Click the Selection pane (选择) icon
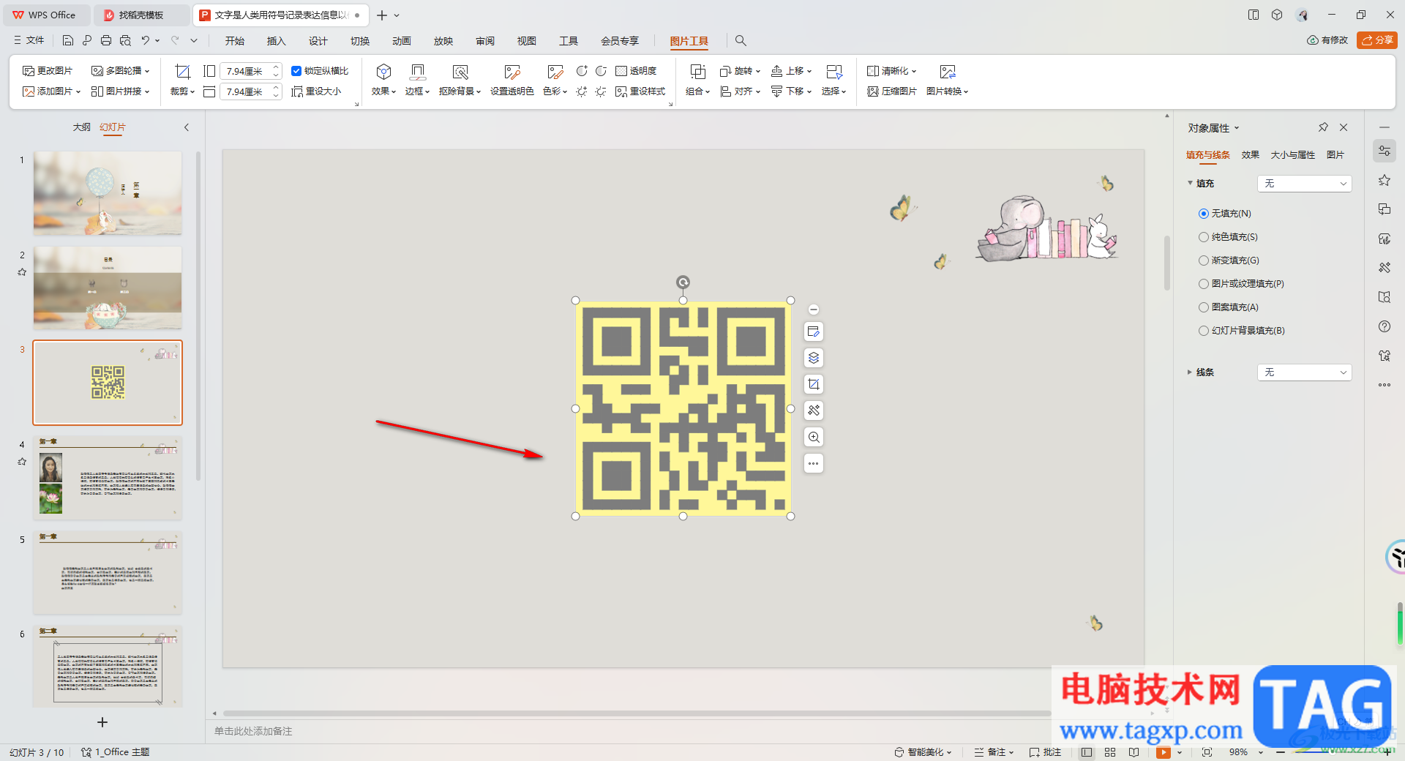 click(x=833, y=72)
